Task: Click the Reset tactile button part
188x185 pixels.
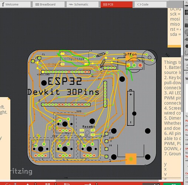Action: [x=87, y=132]
